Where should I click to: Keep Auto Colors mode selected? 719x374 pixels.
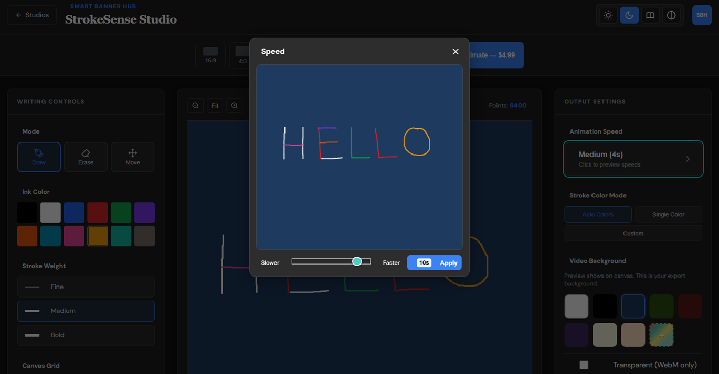(x=598, y=214)
